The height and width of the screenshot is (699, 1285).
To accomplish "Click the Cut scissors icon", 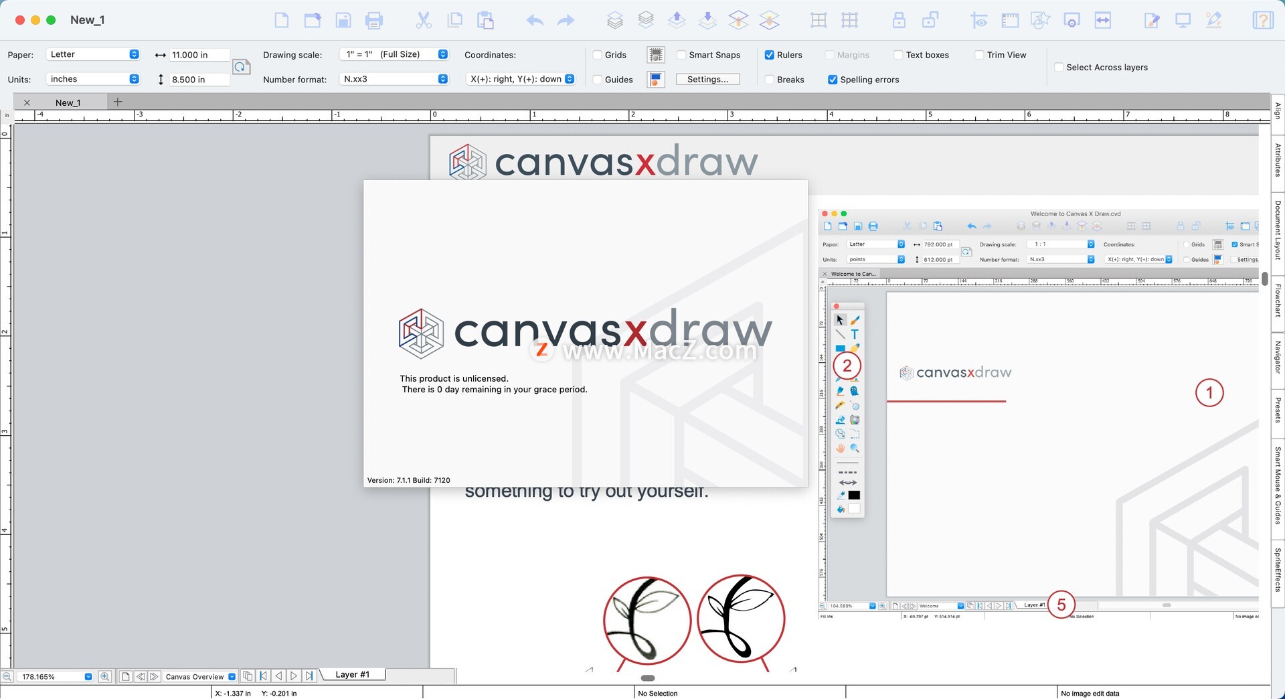I will point(423,21).
